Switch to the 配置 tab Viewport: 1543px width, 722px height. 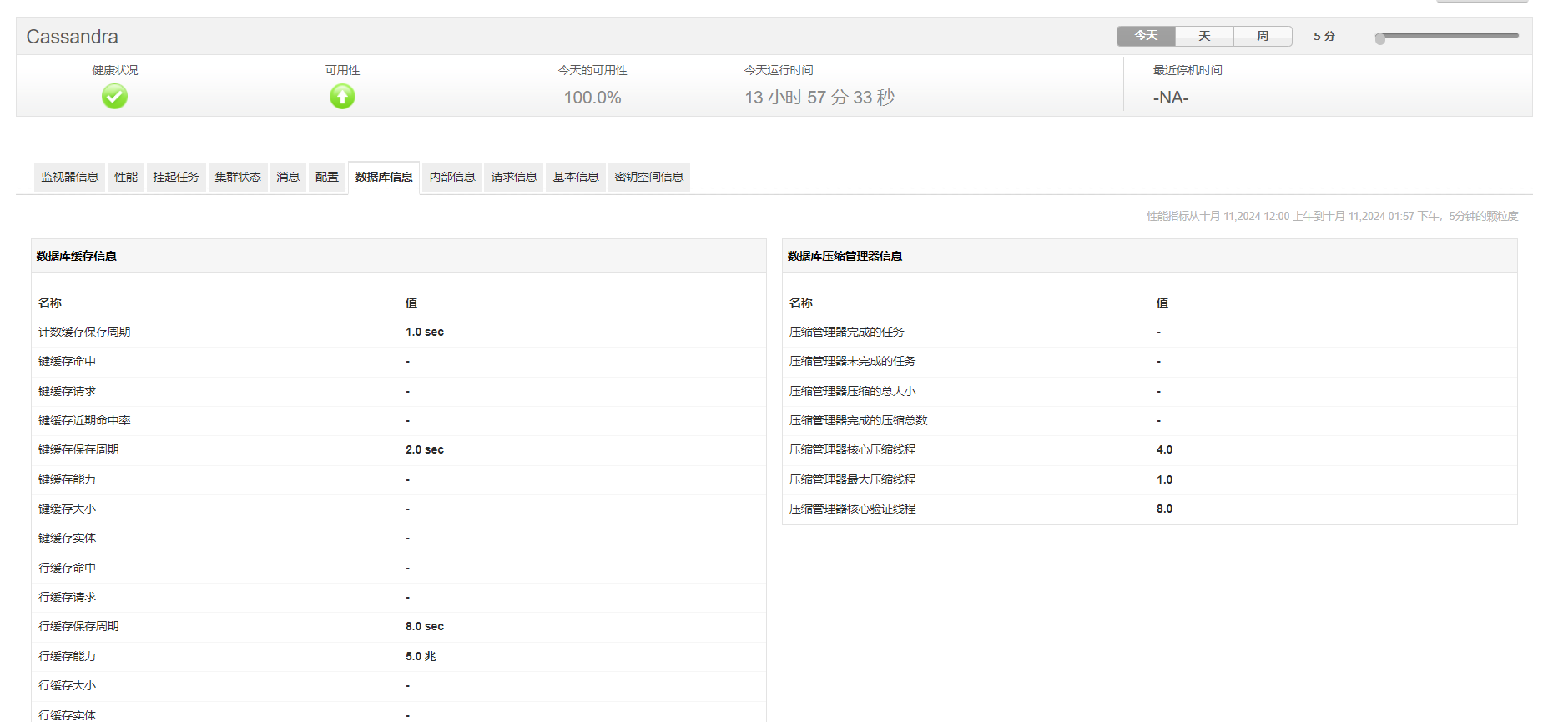pos(327,177)
